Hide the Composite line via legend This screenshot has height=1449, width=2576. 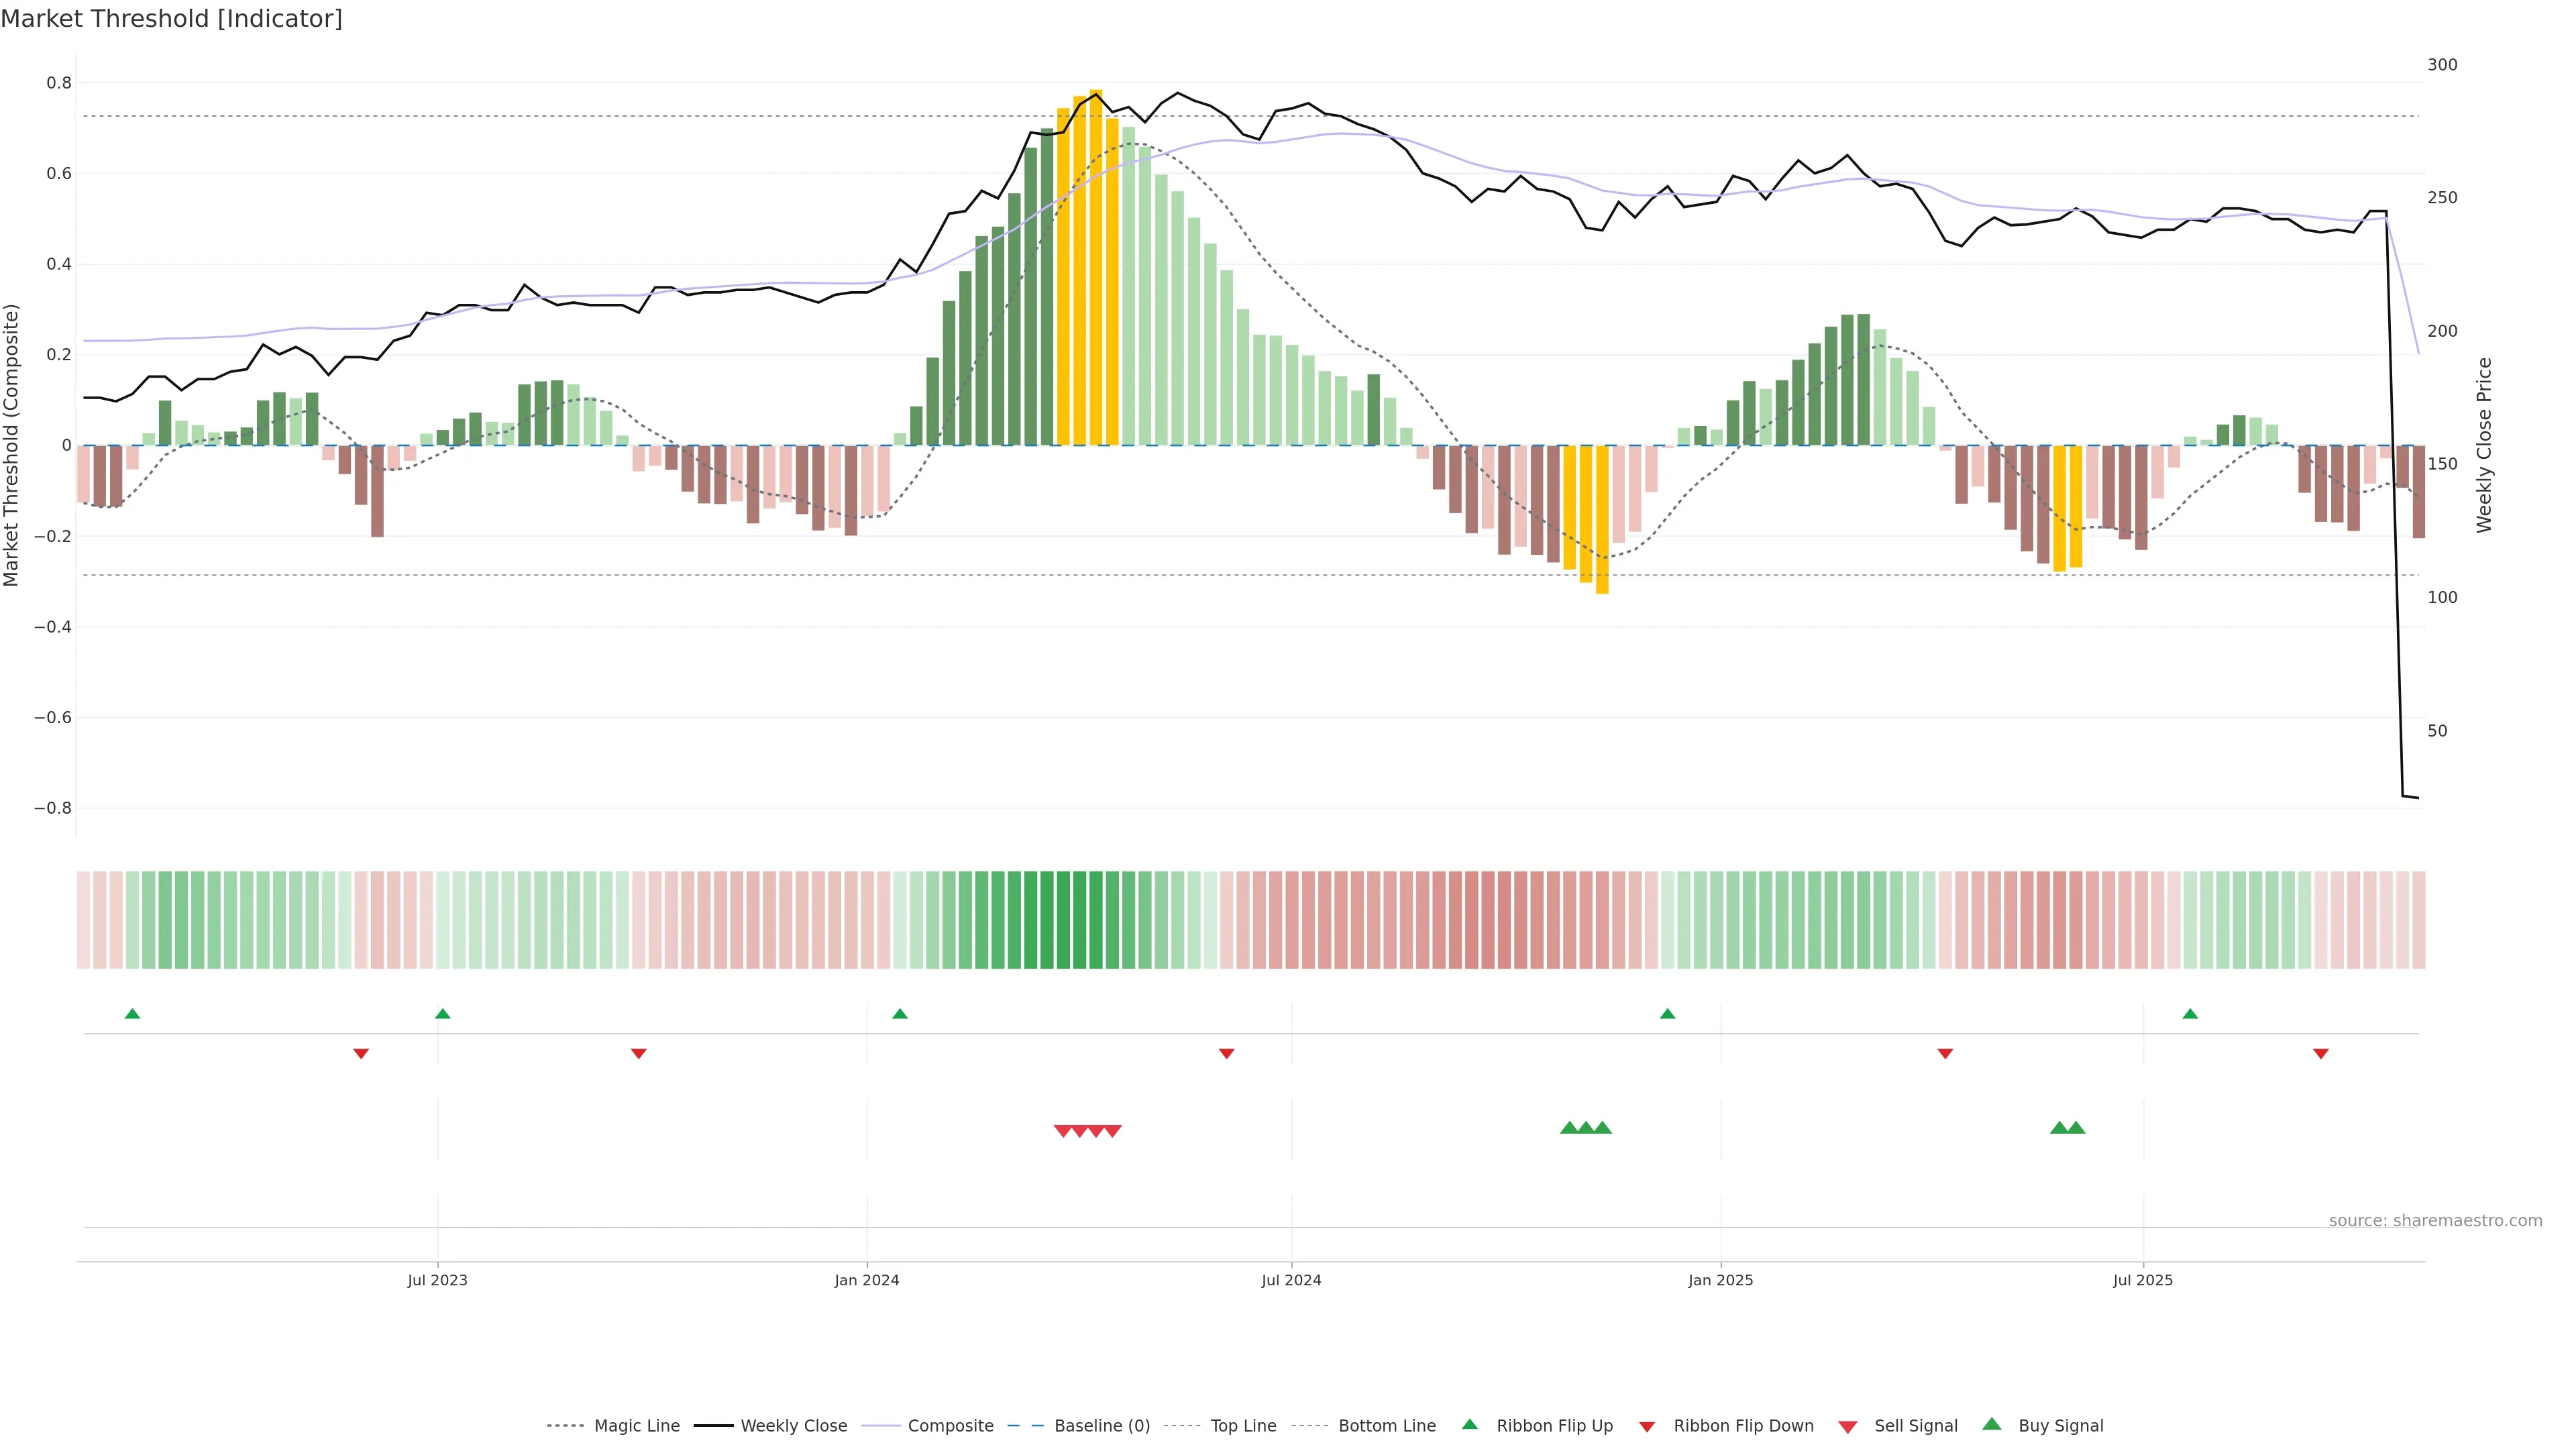pos(950,1426)
